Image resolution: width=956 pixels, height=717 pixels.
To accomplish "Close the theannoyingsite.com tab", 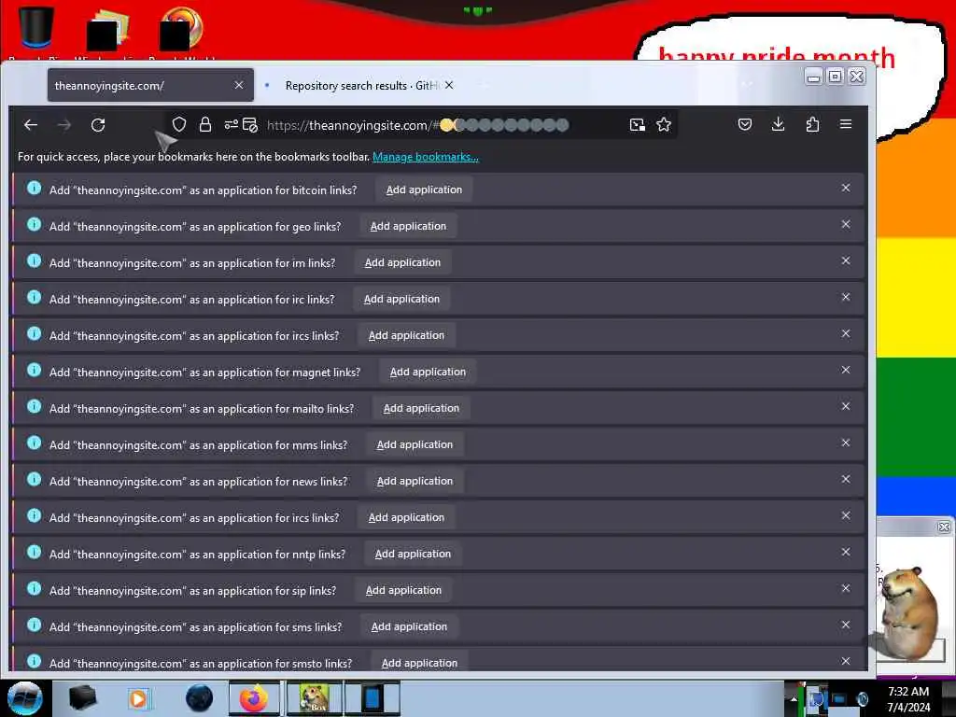I will click(x=239, y=85).
